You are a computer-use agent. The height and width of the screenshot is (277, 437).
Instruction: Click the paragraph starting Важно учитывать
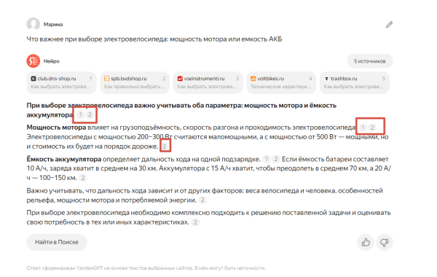(205, 195)
